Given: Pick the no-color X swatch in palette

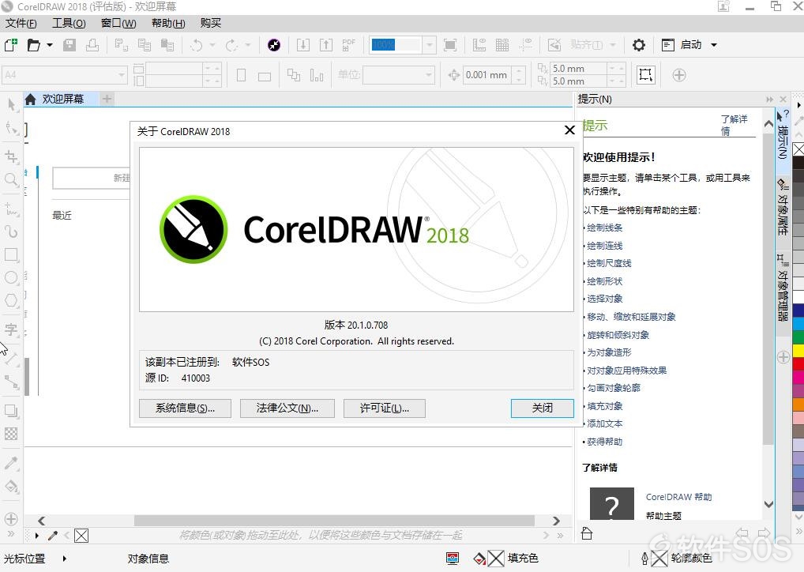Looking at the screenshot, I should click(x=798, y=149).
